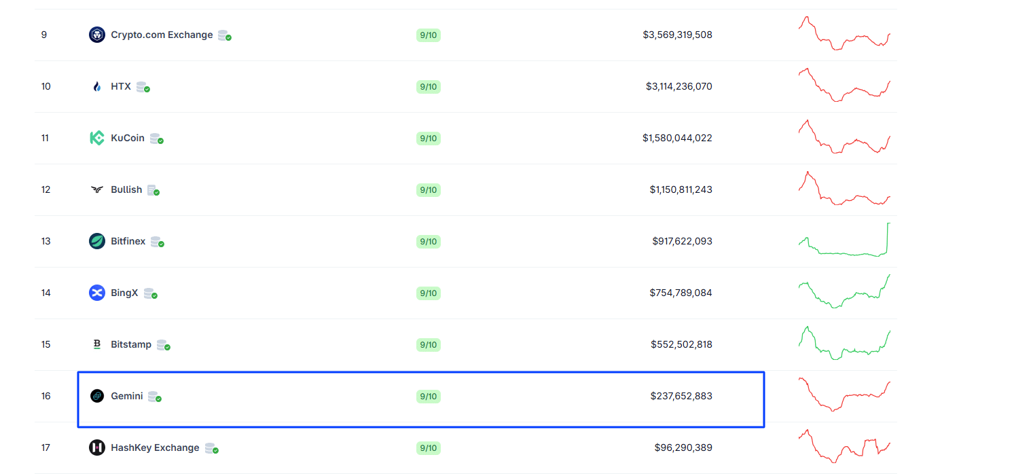Click the volume value $237,652,883
Image resolution: width=1014 pixels, height=474 pixels.
coord(681,396)
